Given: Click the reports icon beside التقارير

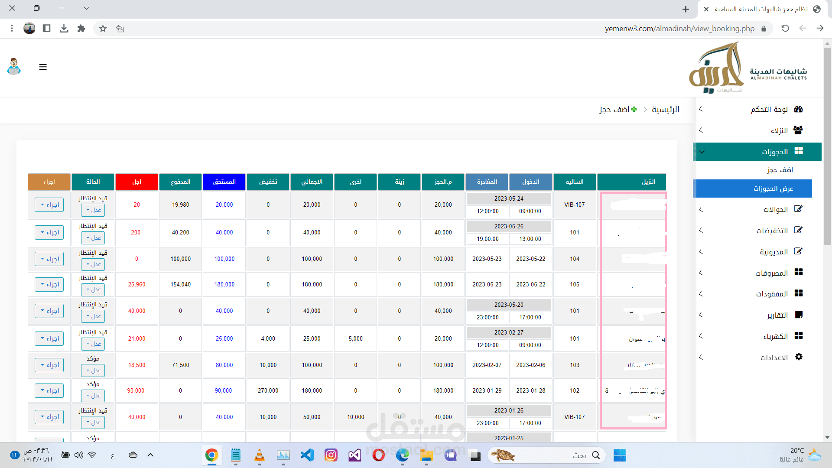Looking at the screenshot, I should pyautogui.click(x=799, y=315).
